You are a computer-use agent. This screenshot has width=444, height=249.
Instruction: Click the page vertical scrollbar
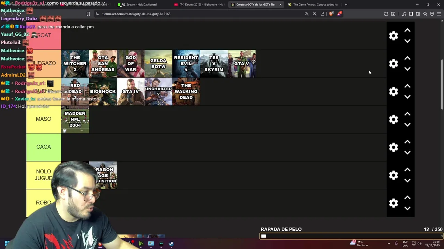(442, 85)
